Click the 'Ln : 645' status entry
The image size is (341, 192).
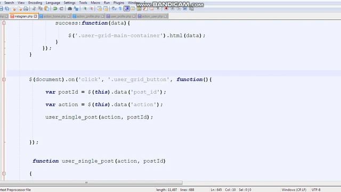point(216,190)
